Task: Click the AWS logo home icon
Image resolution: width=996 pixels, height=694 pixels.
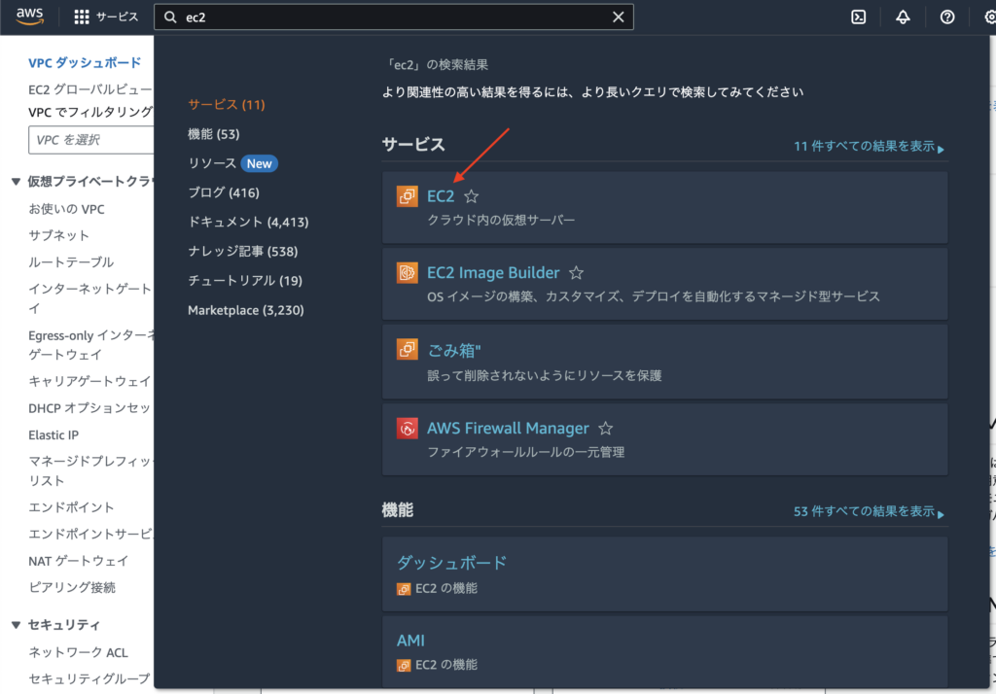Action: point(30,17)
